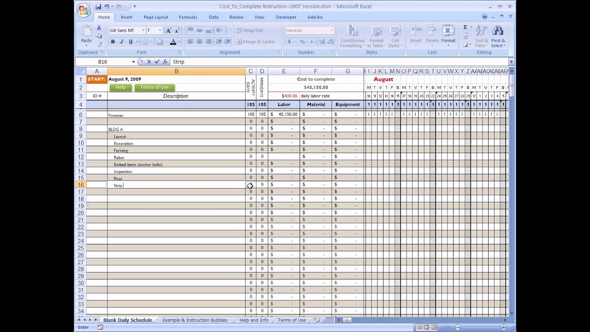590x332 pixels.
Task: Open Insert Function fx dialog
Action: click(x=165, y=62)
